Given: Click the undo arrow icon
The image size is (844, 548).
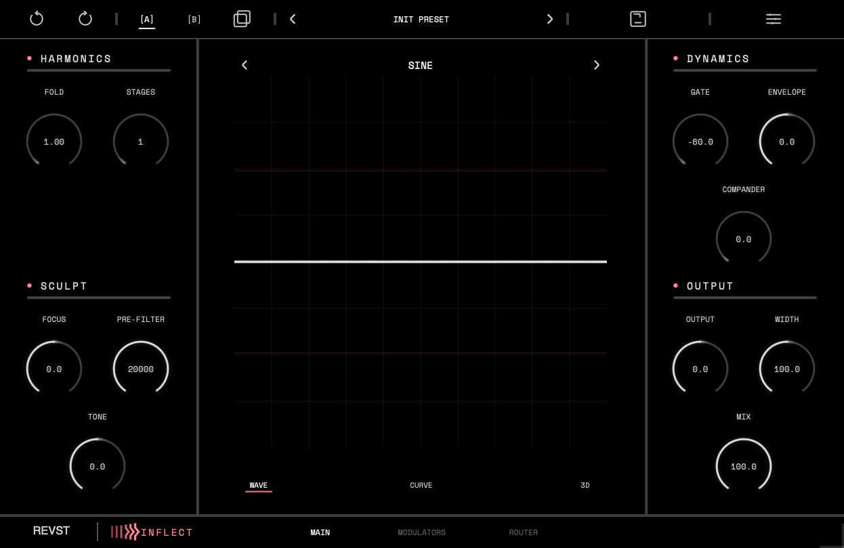Looking at the screenshot, I should pos(37,19).
